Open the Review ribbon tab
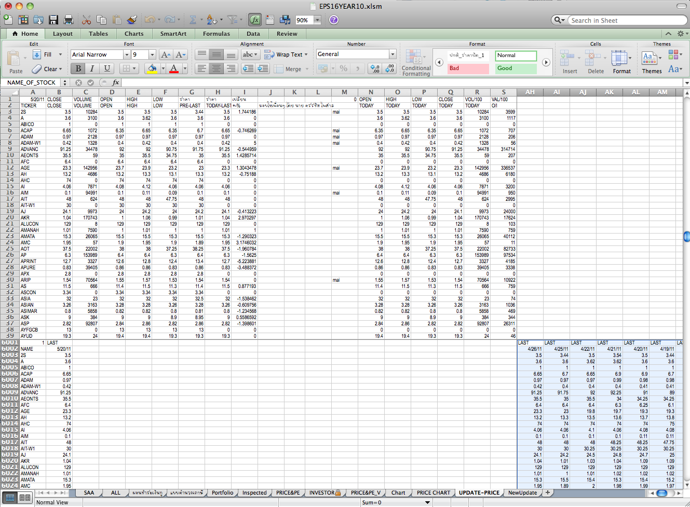Image resolution: width=690 pixels, height=507 pixels. tap(287, 34)
